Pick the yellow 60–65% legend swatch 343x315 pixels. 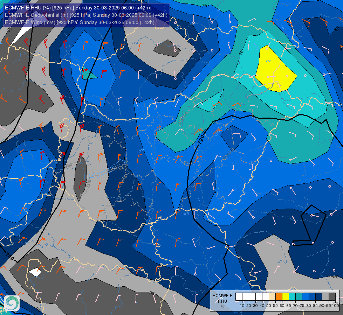pyautogui.click(x=286, y=297)
